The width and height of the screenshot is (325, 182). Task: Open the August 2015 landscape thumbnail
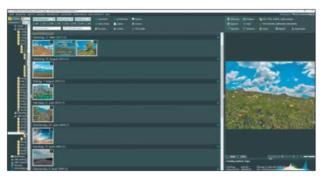43,70
